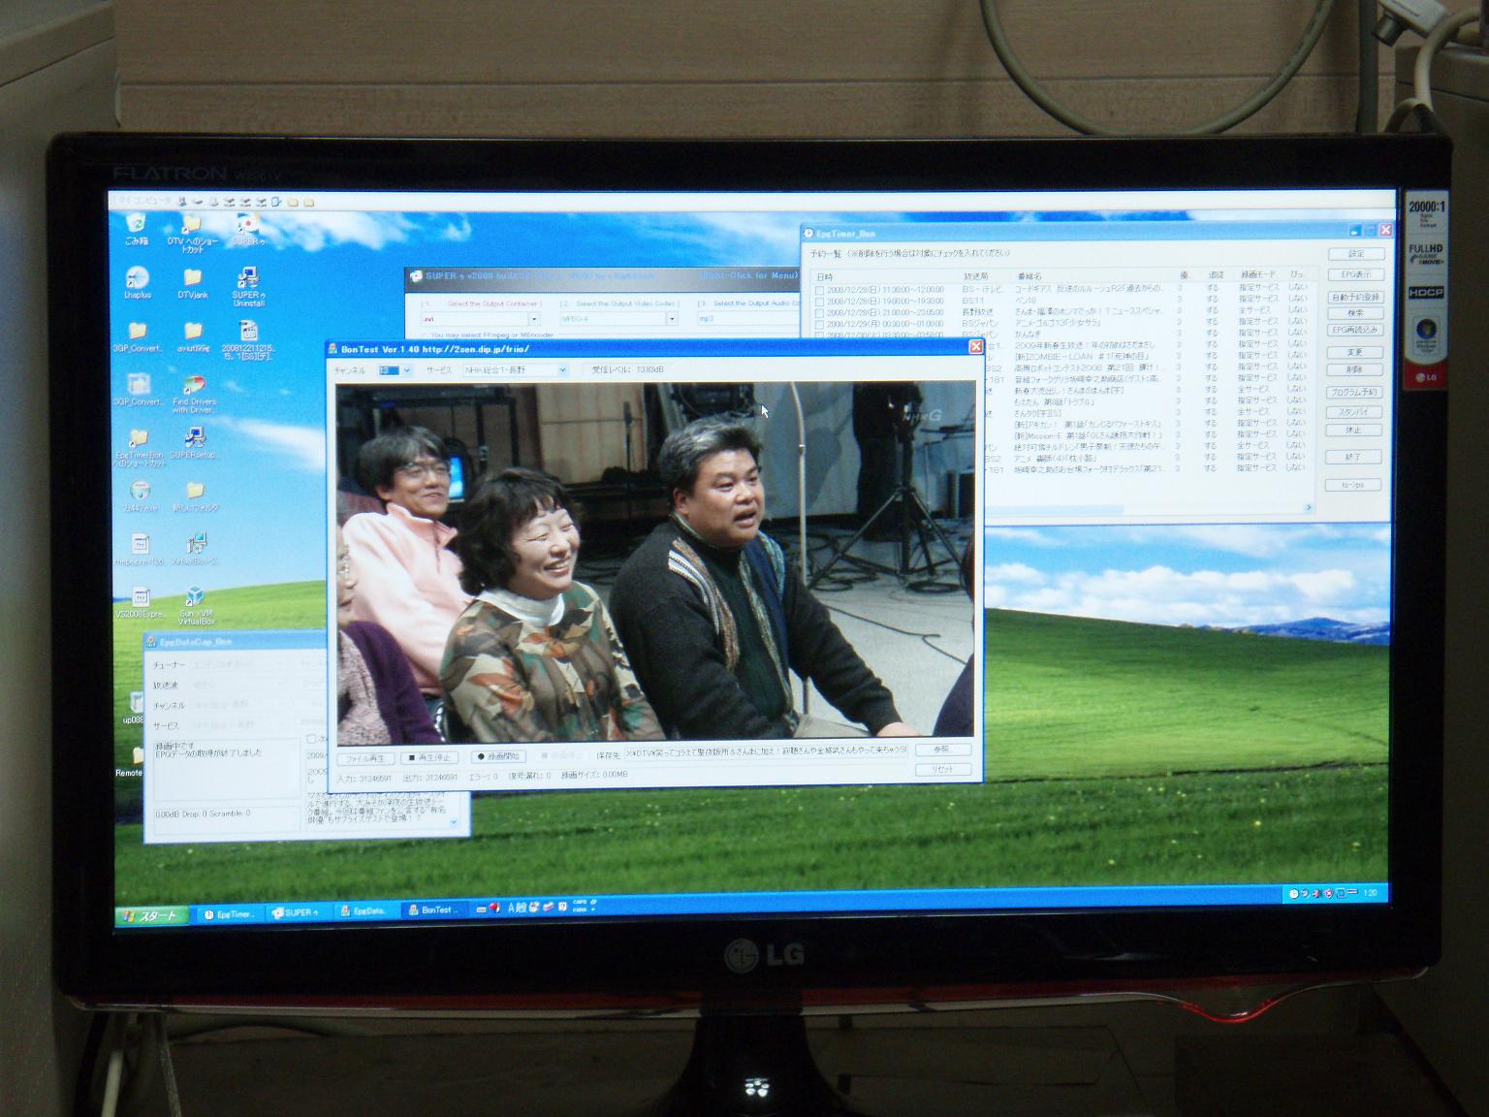1489x1117 pixels.
Task: Click the BonTest title bar app icon
Action: 333,349
